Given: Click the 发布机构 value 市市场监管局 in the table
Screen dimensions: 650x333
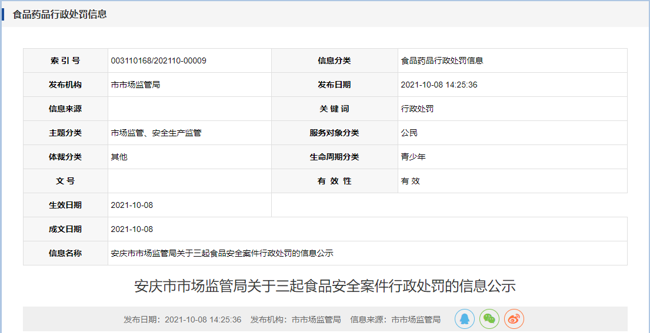Looking at the screenshot, I should pos(135,85).
